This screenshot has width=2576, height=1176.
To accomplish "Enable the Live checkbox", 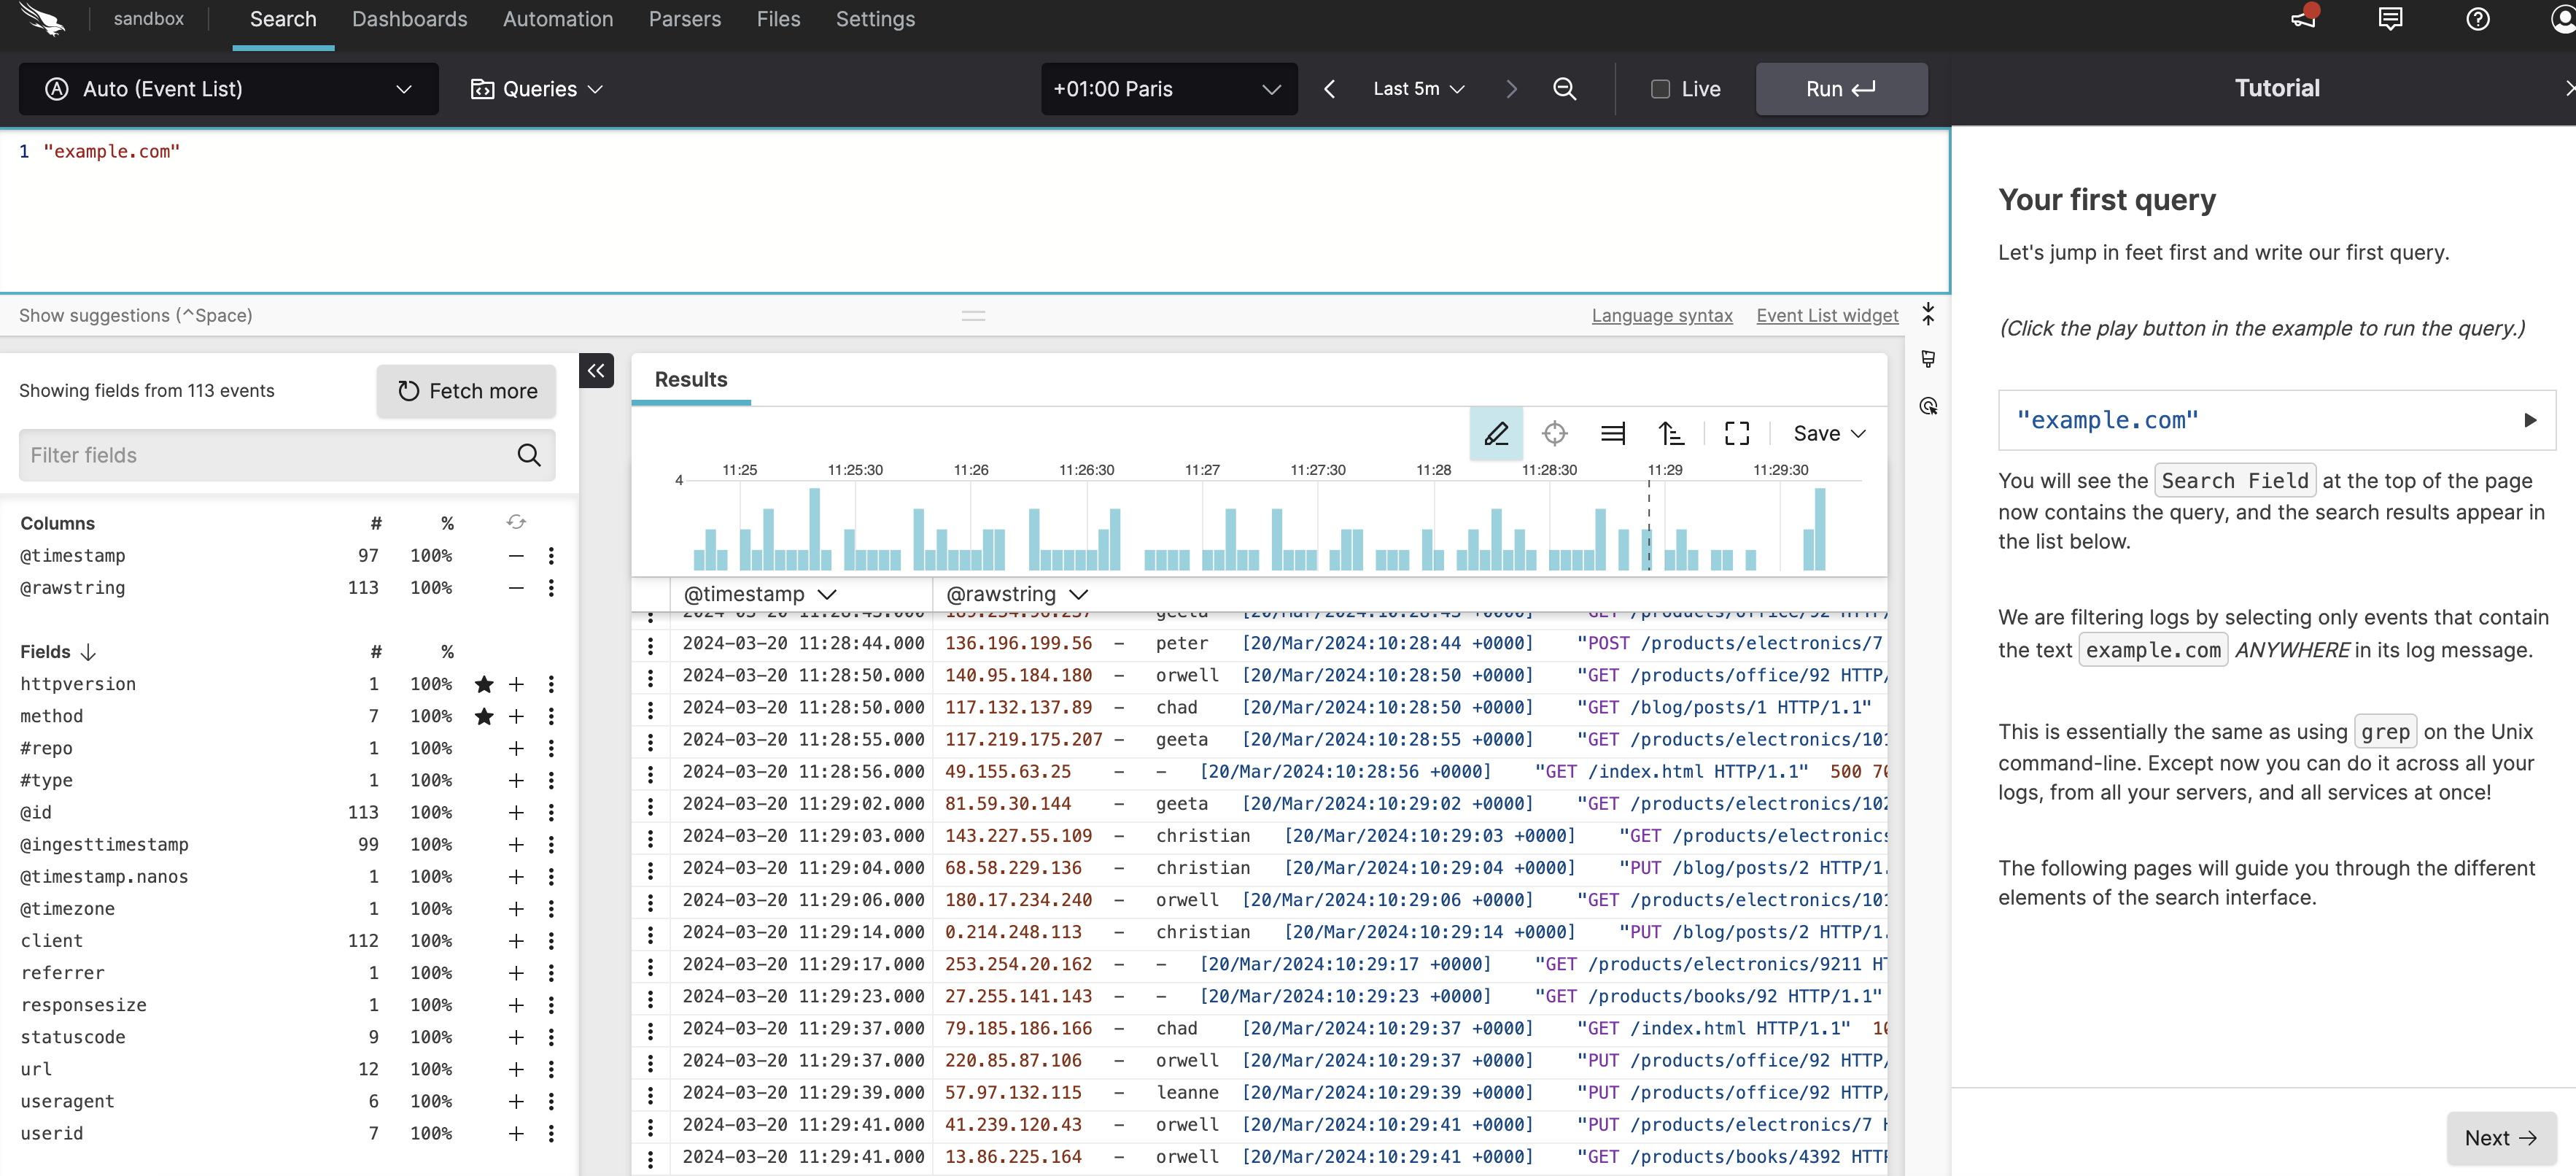I will [x=1660, y=89].
